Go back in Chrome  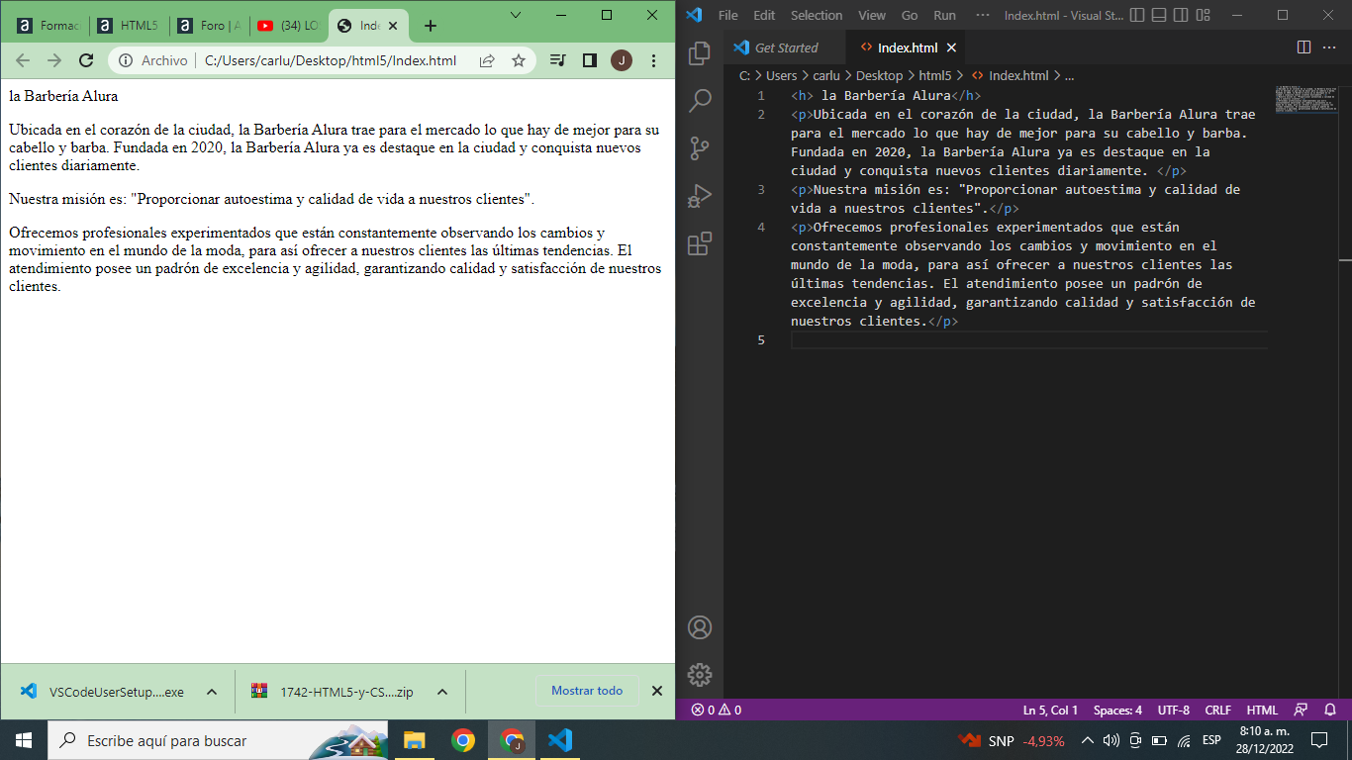tap(23, 60)
